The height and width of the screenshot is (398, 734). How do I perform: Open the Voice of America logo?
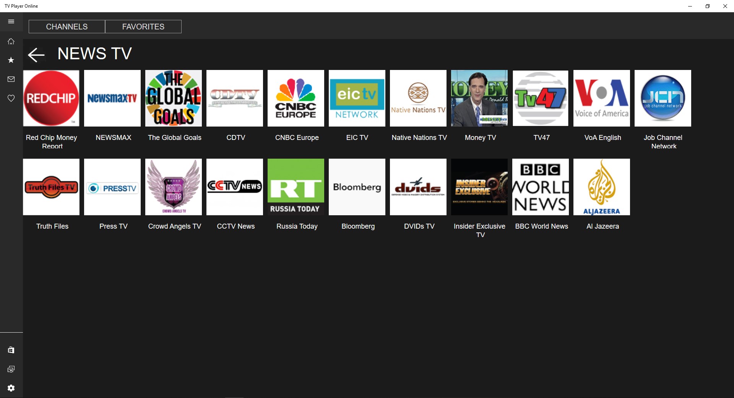602,98
